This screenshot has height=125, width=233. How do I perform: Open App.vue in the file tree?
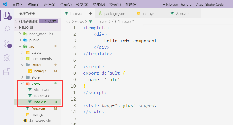click(37, 108)
